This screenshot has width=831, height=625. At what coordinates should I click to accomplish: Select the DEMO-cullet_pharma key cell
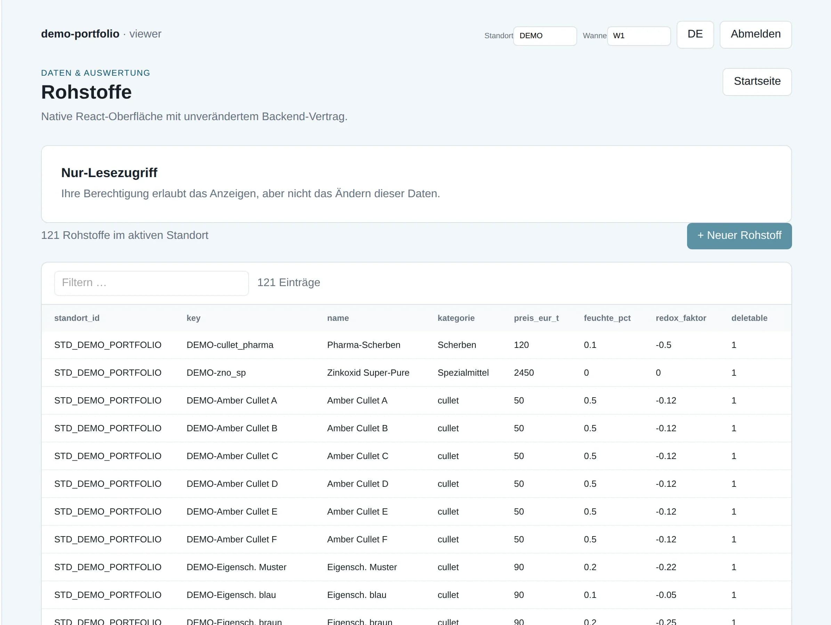[x=230, y=345]
